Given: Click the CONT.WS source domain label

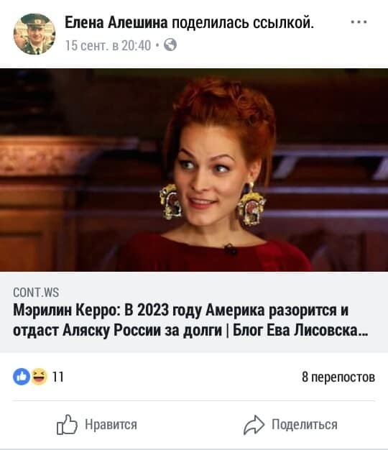Looking at the screenshot, I should click(36, 293).
